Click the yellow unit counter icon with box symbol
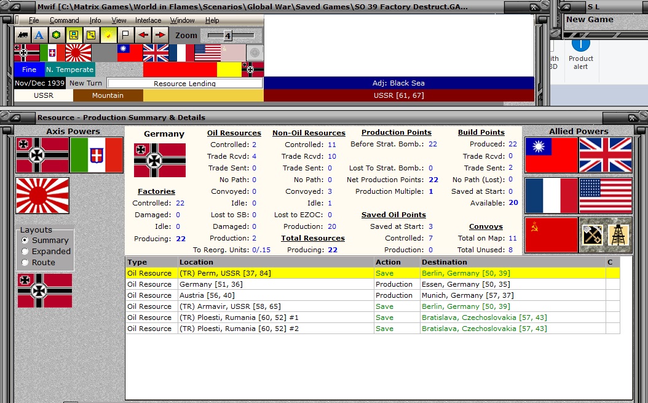The height and width of the screenshot is (403, 648). (x=74, y=35)
